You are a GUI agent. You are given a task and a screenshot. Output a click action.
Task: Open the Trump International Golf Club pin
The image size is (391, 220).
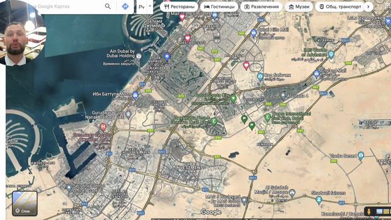click(x=268, y=117)
